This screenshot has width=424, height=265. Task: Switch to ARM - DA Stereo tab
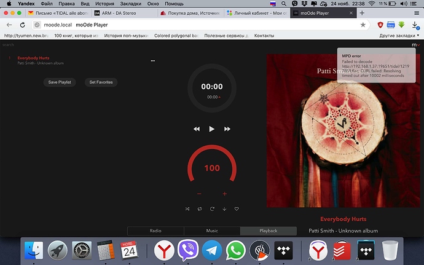[124, 13]
